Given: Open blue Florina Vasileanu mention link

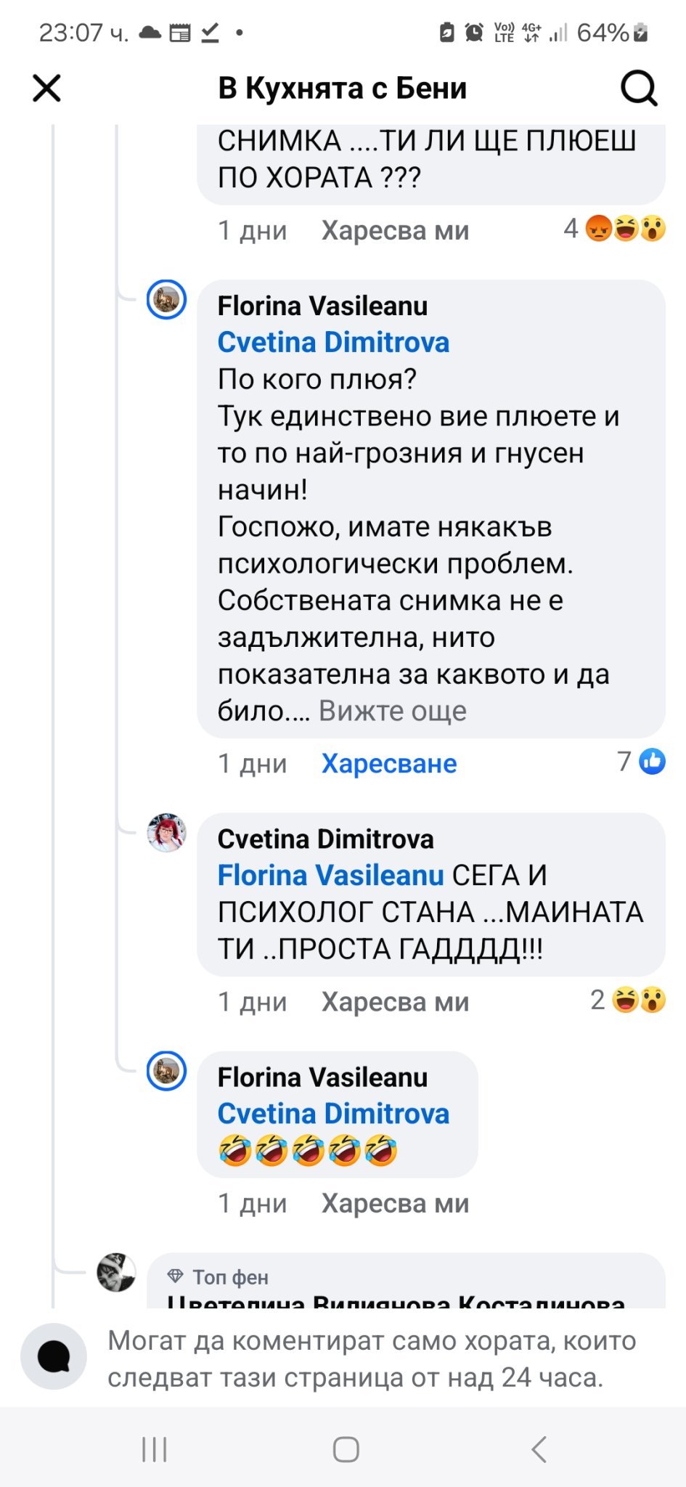Looking at the screenshot, I should click(x=330, y=876).
